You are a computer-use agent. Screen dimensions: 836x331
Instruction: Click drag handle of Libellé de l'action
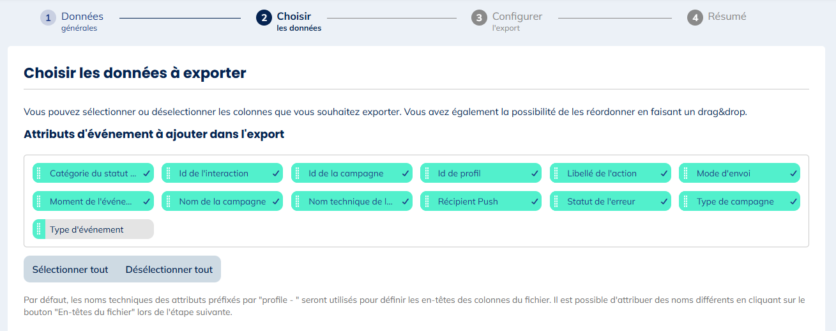coord(556,173)
